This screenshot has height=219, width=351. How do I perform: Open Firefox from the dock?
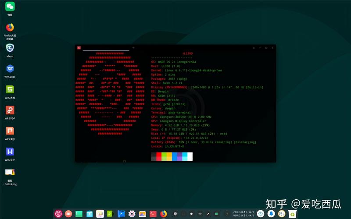point(164,214)
